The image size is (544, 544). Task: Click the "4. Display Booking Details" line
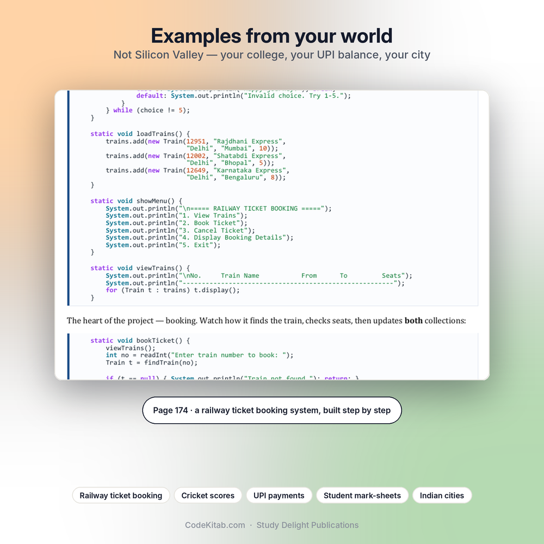pyautogui.click(x=200, y=238)
